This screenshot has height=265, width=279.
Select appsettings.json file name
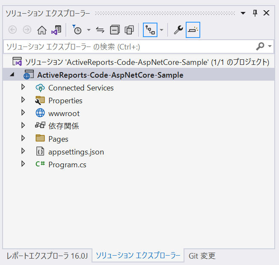pyautogui.click(x=76, y=152)
